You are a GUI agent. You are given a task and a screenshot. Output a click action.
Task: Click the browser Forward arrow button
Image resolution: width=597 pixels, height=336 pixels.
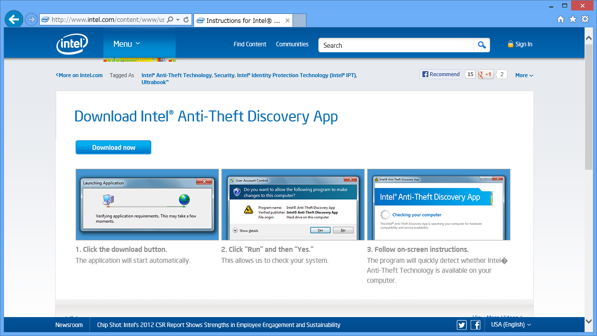[31, 19]
